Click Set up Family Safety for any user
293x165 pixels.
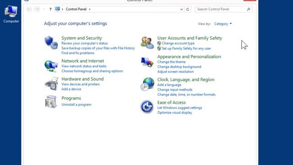tap(186, 48)
